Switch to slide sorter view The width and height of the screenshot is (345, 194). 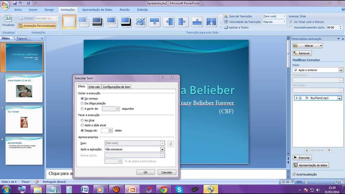tap(287, 182)
